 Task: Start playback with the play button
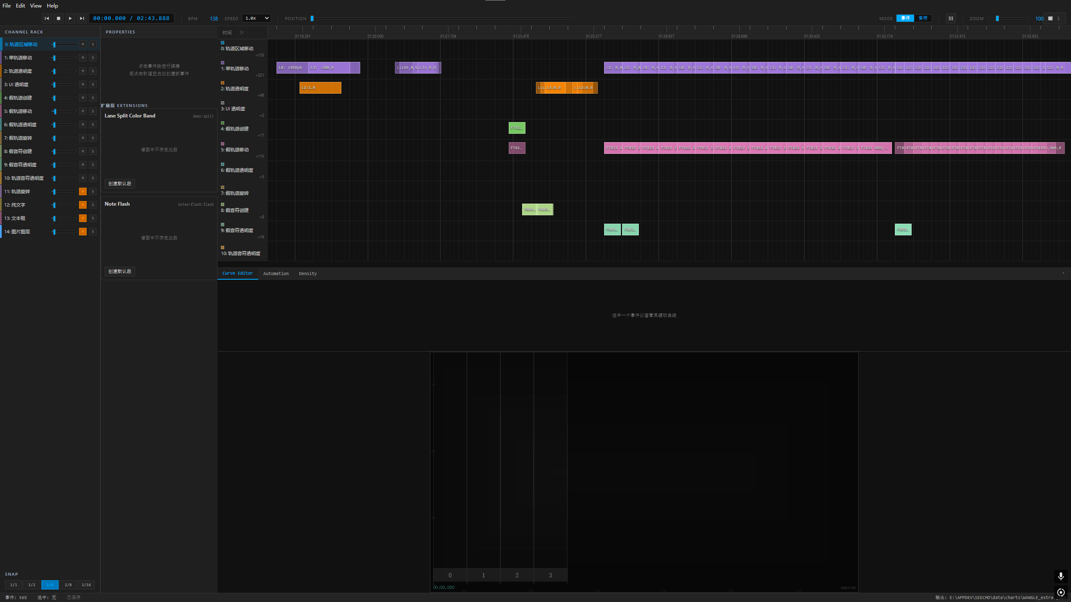(70, 18)
